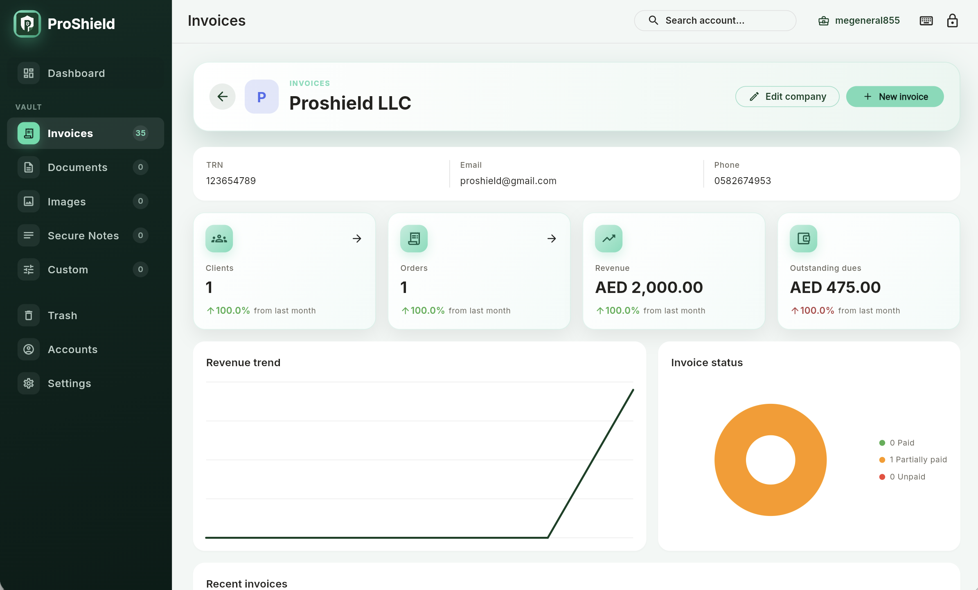Click the Revenue trending-up icon
This screenshot has width=978, height=590.
pos(609,239)
